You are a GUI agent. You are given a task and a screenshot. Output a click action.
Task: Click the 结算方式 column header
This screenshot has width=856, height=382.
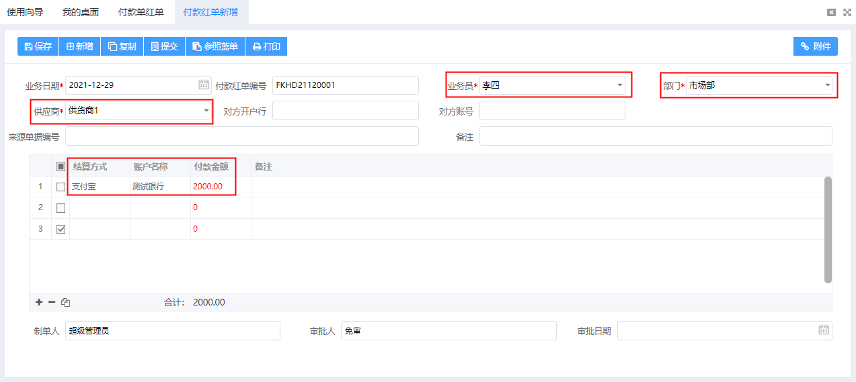pos(100,166)
